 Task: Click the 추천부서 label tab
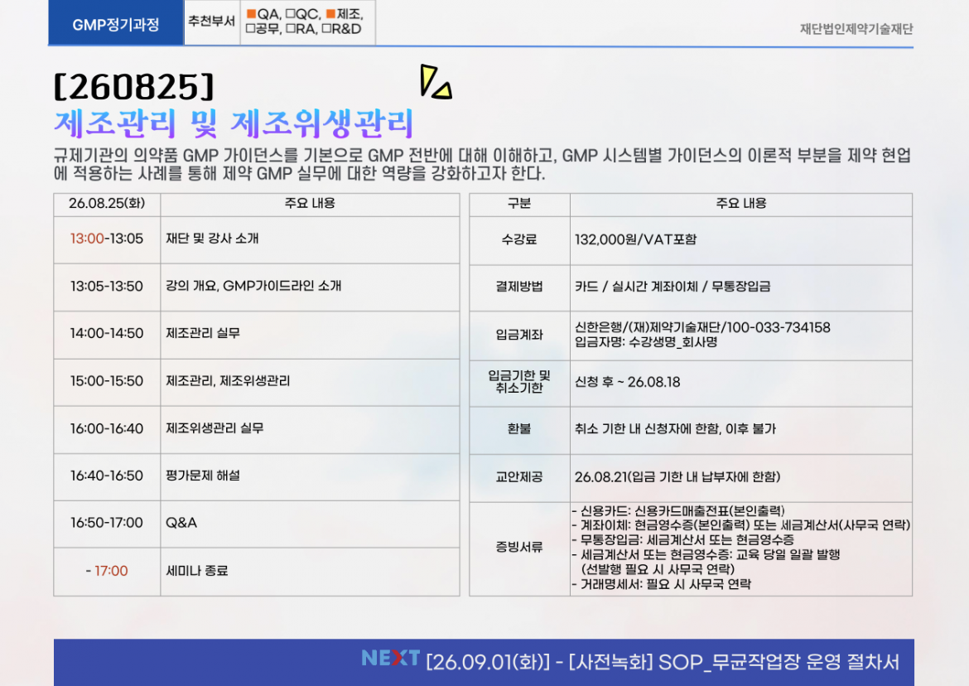coord(211,22)
